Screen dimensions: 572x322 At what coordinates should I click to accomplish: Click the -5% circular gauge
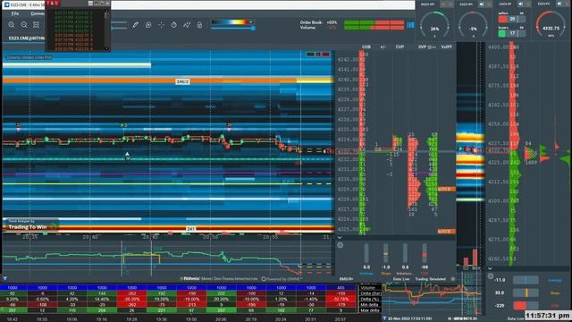473,26
